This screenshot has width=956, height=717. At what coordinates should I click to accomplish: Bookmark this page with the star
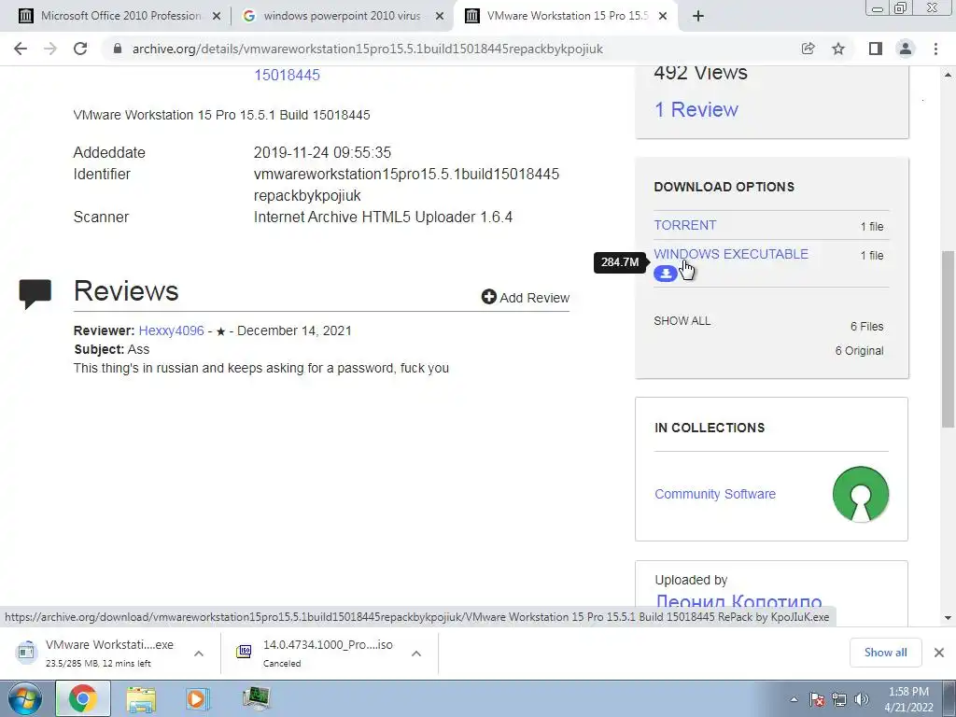(838, 49)
